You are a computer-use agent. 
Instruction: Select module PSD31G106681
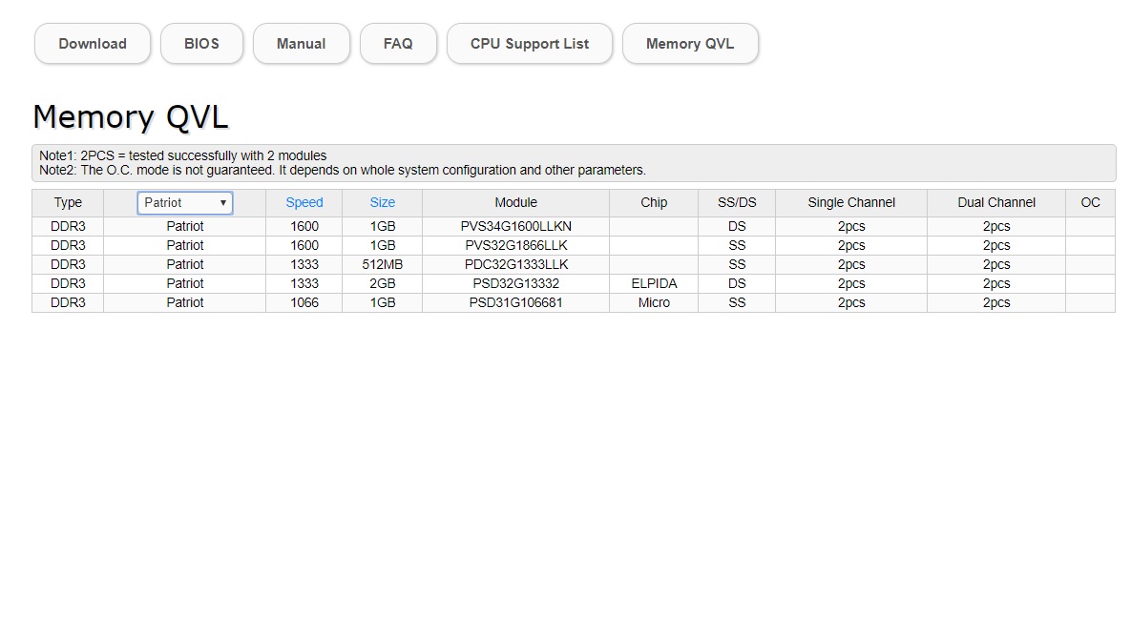(x=515, y=303)
